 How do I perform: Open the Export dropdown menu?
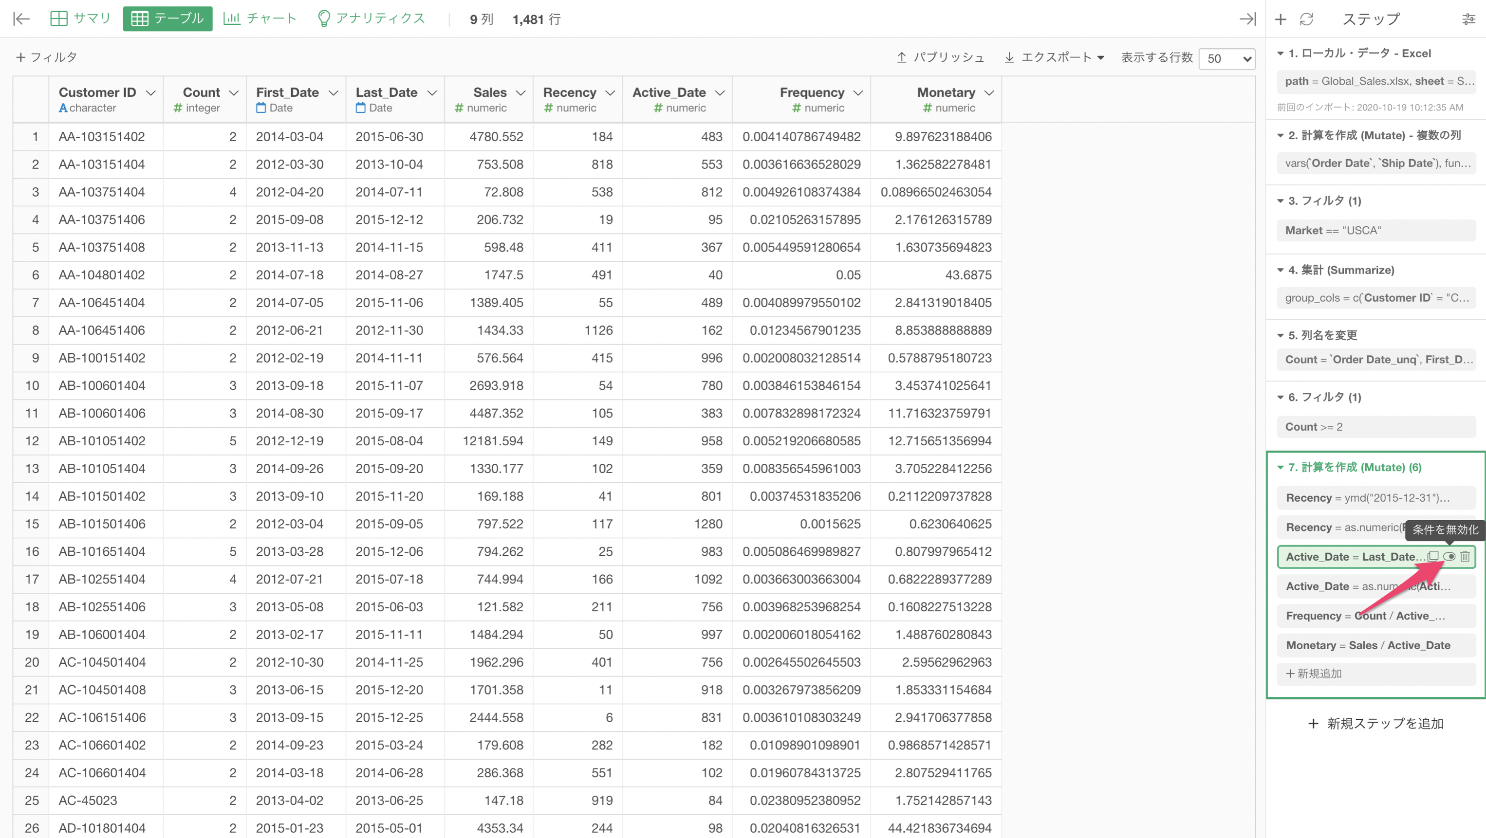[x=1055, y=57]
